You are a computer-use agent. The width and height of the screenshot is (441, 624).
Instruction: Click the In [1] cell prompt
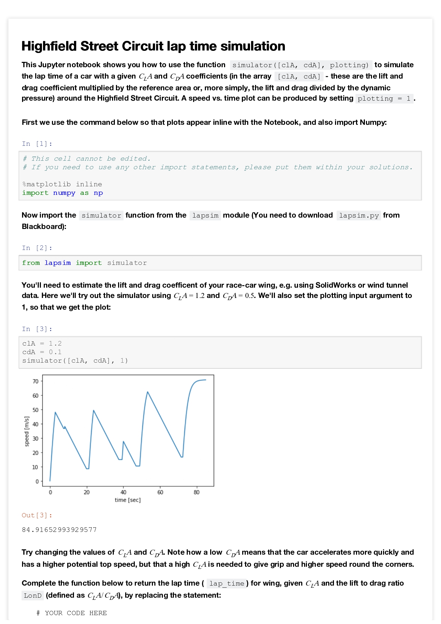[x=37, y=144]
